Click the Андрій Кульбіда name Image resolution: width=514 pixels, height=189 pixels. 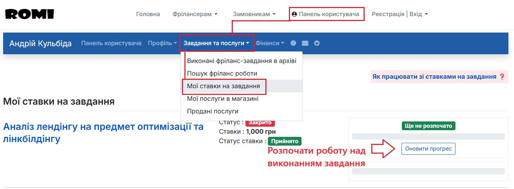coord(40,43)
